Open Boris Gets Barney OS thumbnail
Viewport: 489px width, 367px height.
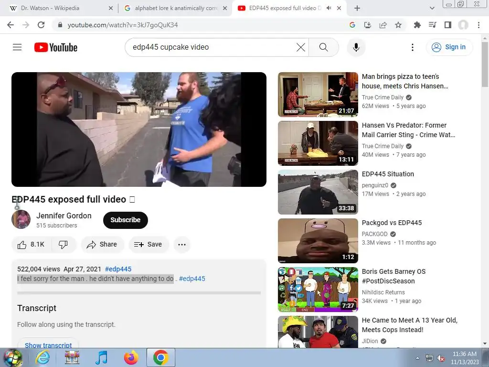pos(318,289)
